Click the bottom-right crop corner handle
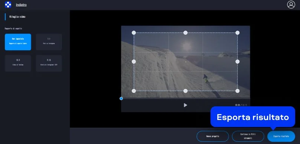 pyautogui.click(x=237, y=91)
